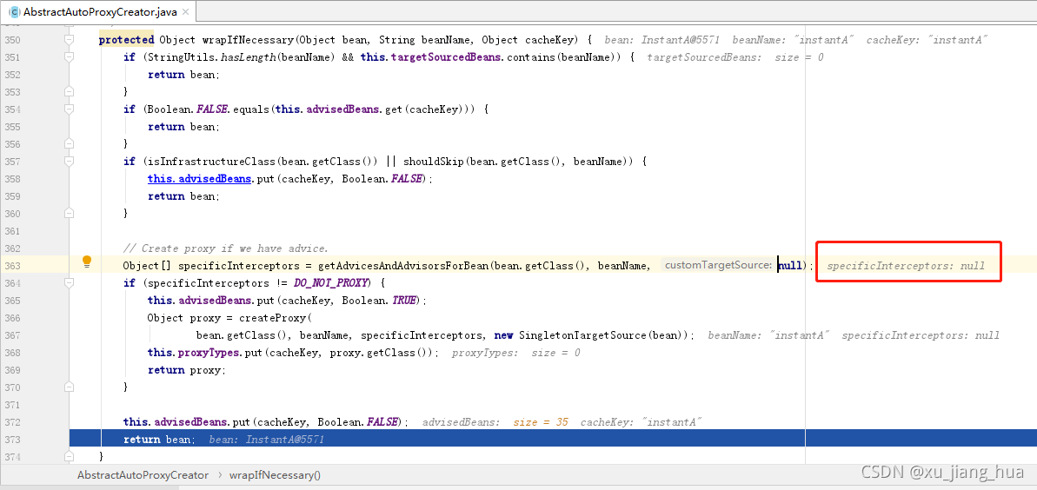1037x490 pixels.
Task: Click the yellow lightbulb intention icon on line 363
Action: 87,262
